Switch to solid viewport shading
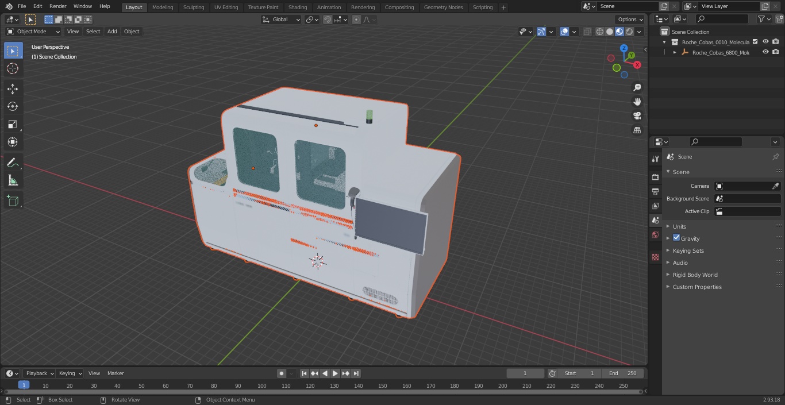 pyautogui.click(x=610, y=32)
